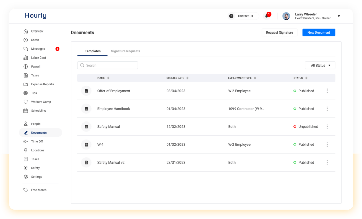Click the Request Signature button
The height and width of the screenshot is (219, 362).
tap(280, 33)
